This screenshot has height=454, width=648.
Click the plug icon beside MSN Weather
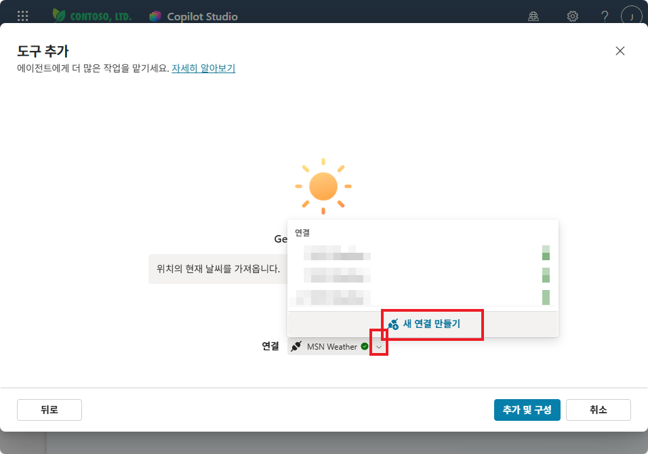pyautogui.click(x=296, y=346)
